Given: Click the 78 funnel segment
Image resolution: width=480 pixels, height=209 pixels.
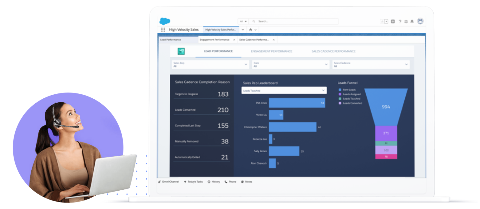Looking at the screenshot, I should click(x=386, y=157).
